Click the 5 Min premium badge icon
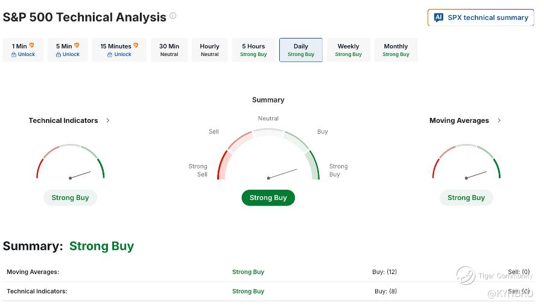The image size is (544, 306). (77, 46)
